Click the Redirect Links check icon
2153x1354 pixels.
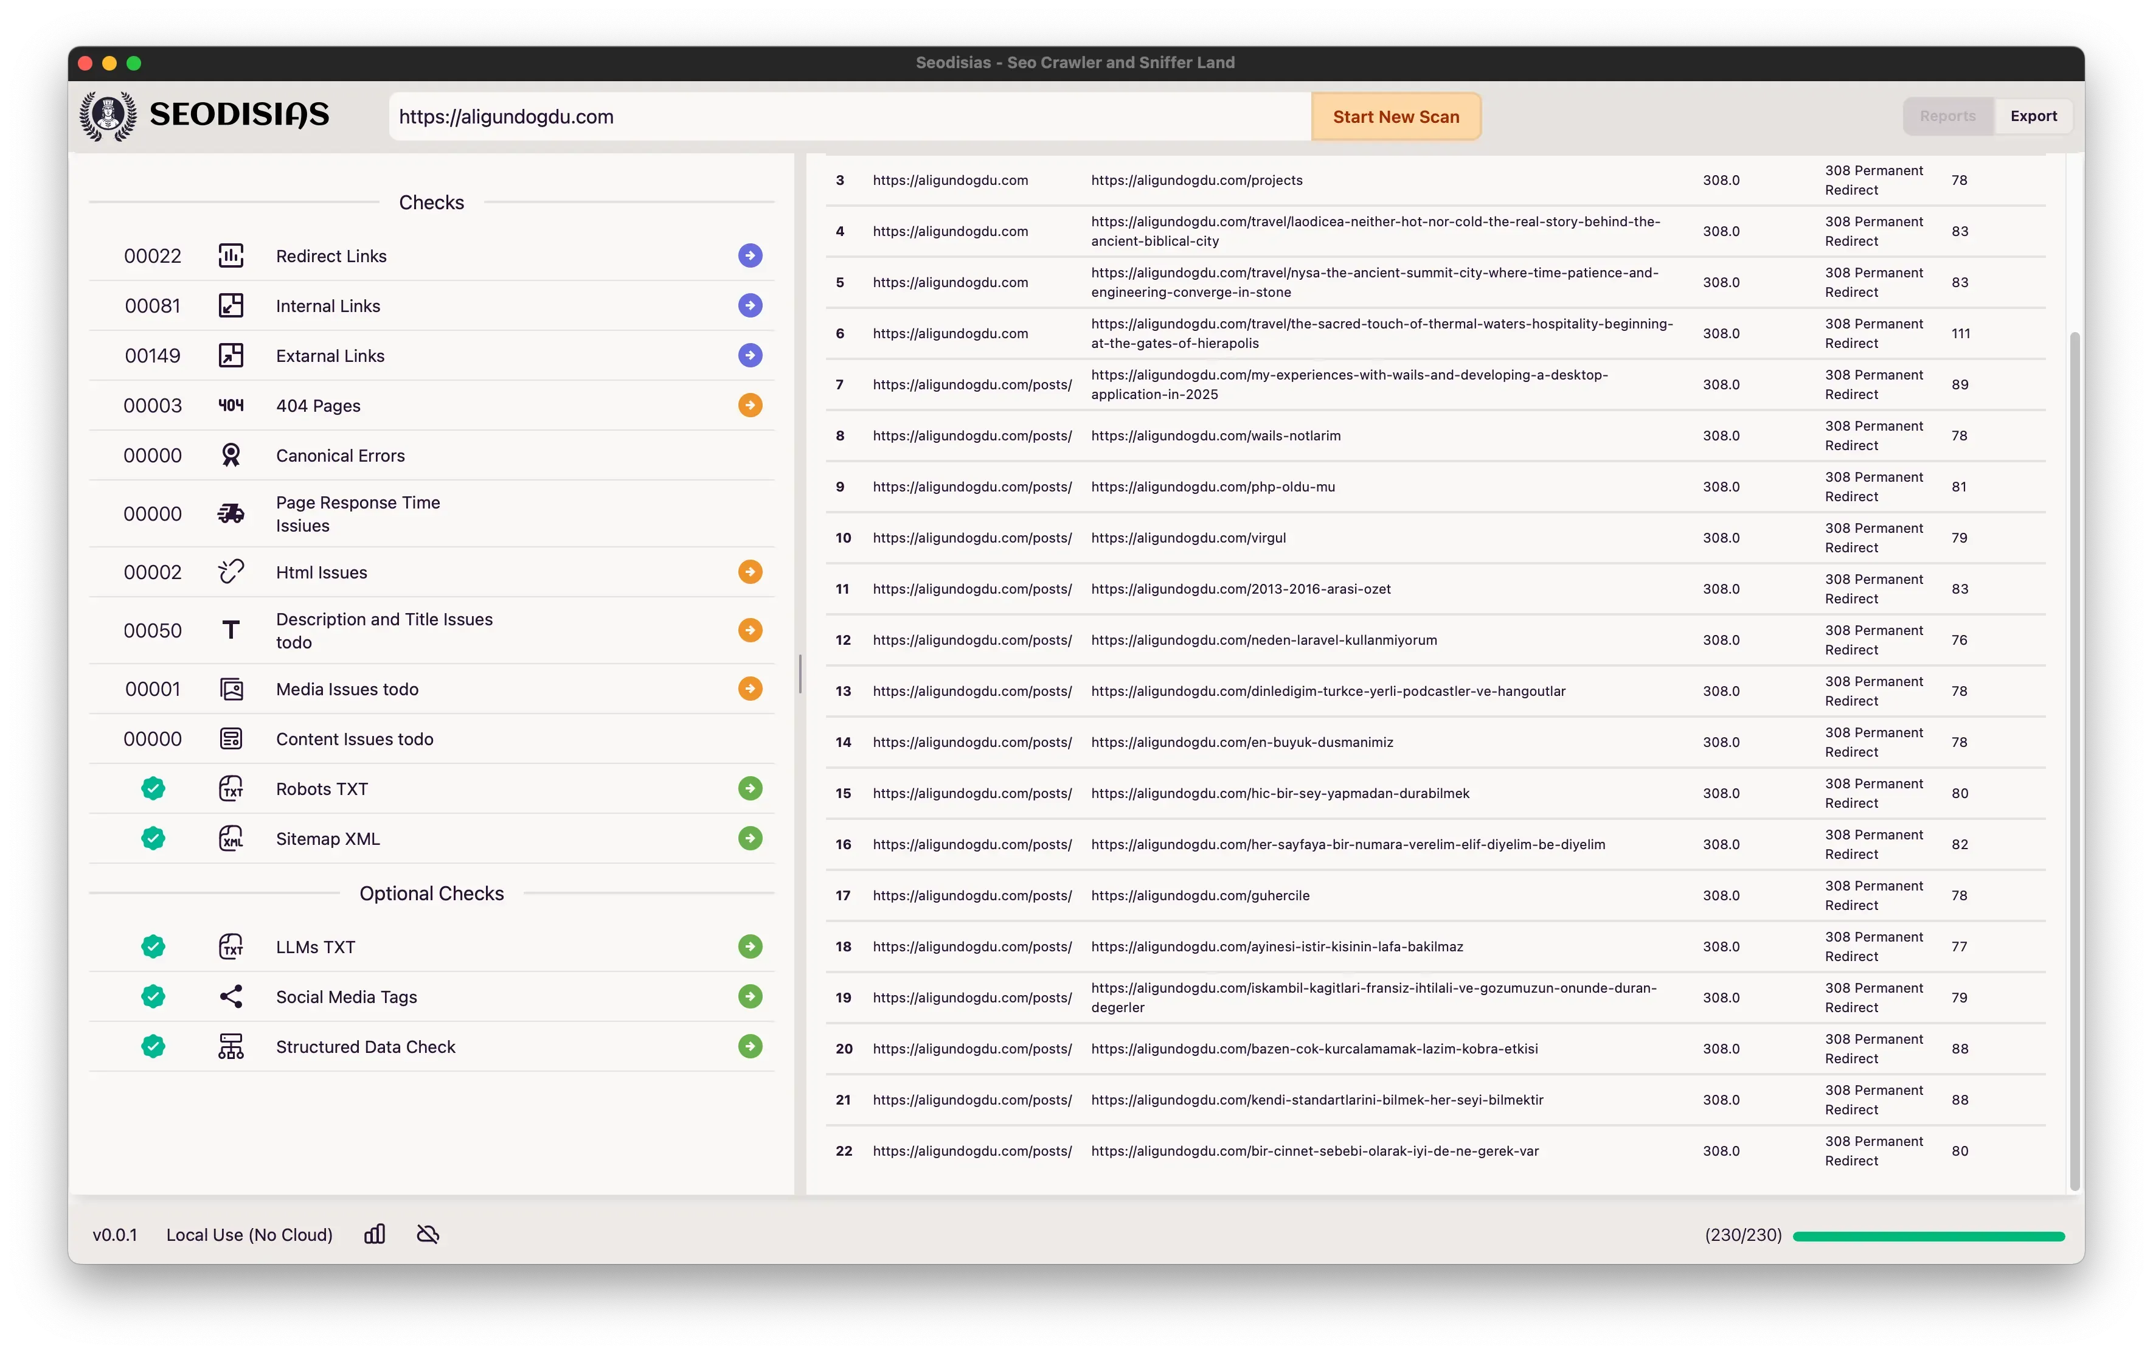(232, 255)
